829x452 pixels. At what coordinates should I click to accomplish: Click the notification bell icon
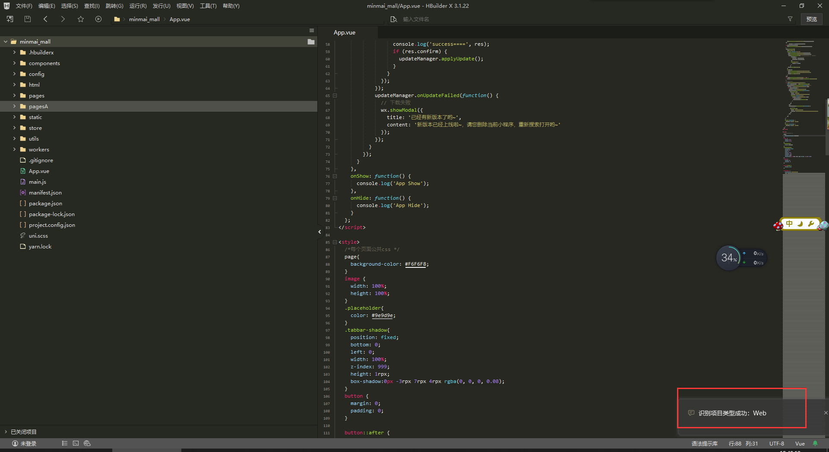[815, 443]
